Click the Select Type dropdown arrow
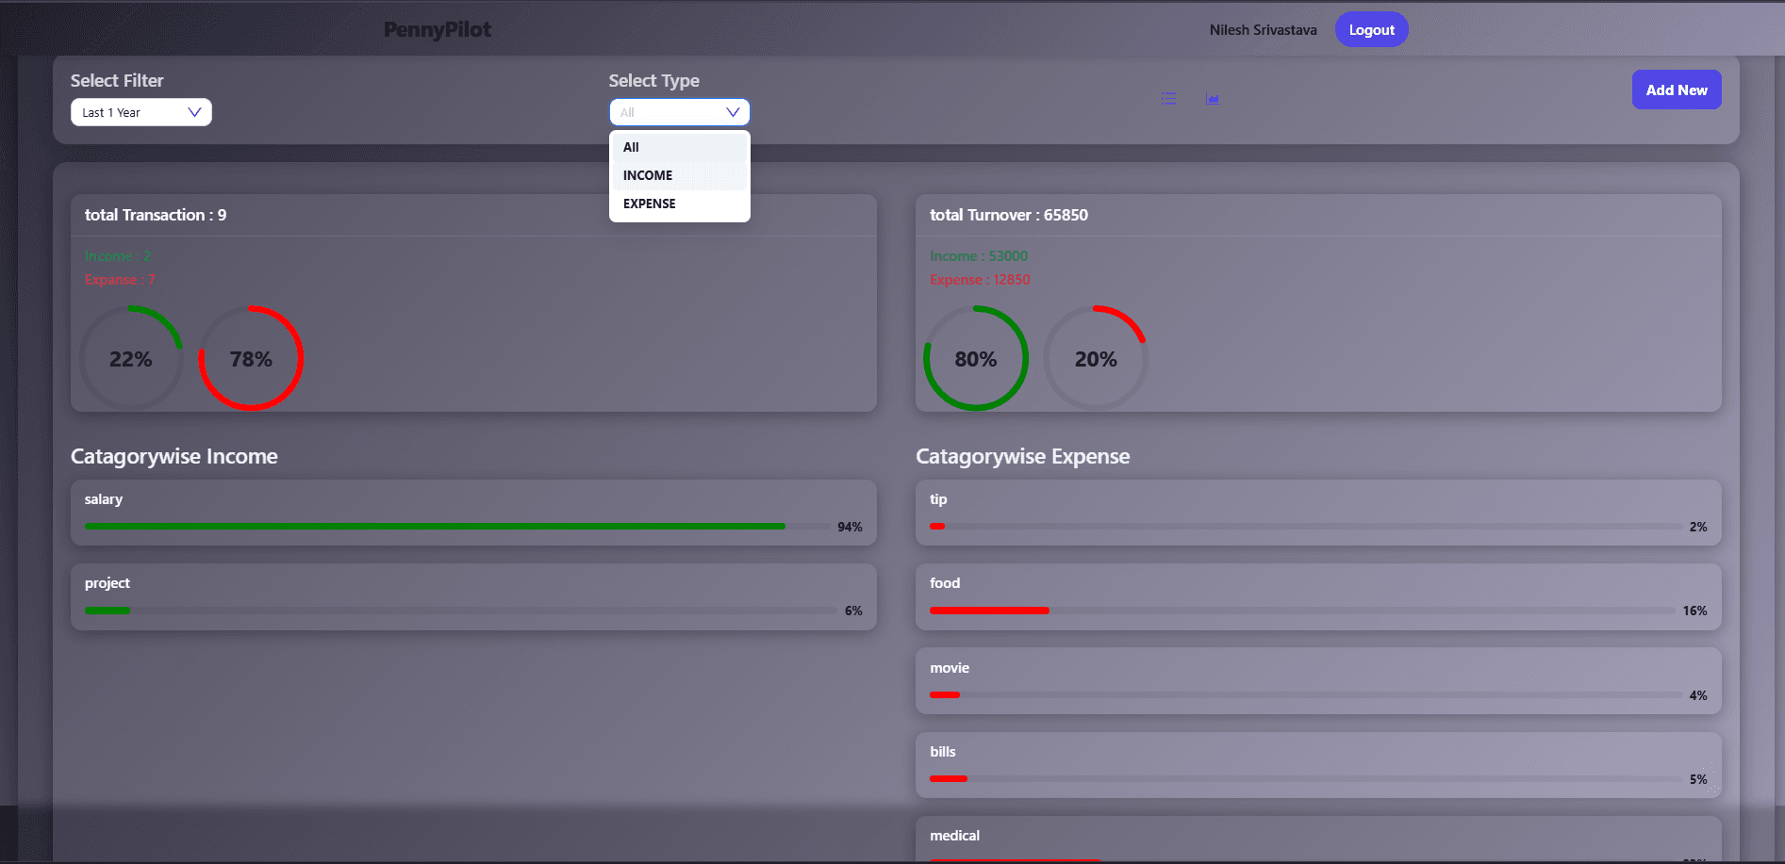 pyautogui.click(x=733, y=112)
